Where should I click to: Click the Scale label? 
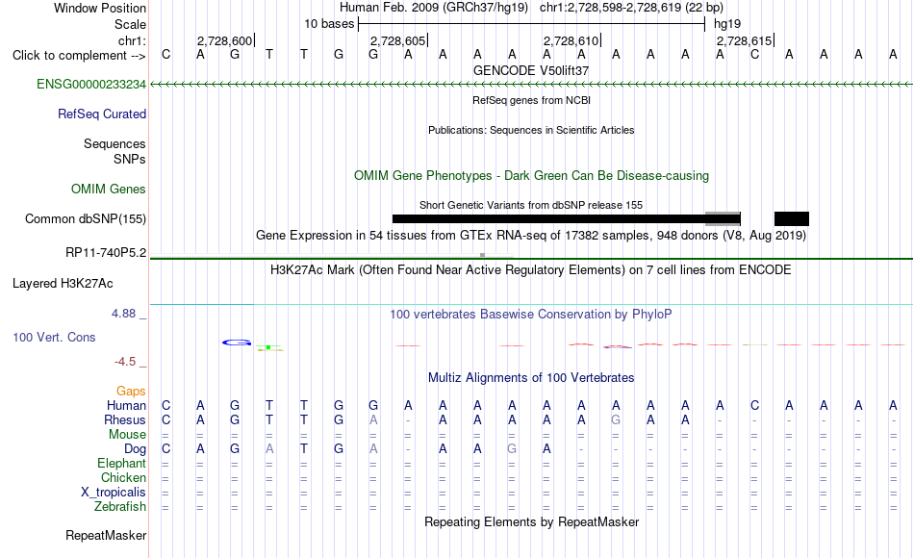130,24
